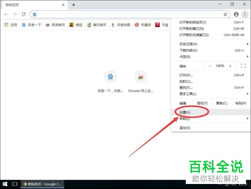Open the Baidu shortcut tile on new tab page
Image resolution: width=251 pixels, height=189 pixels.
[110, 82]
